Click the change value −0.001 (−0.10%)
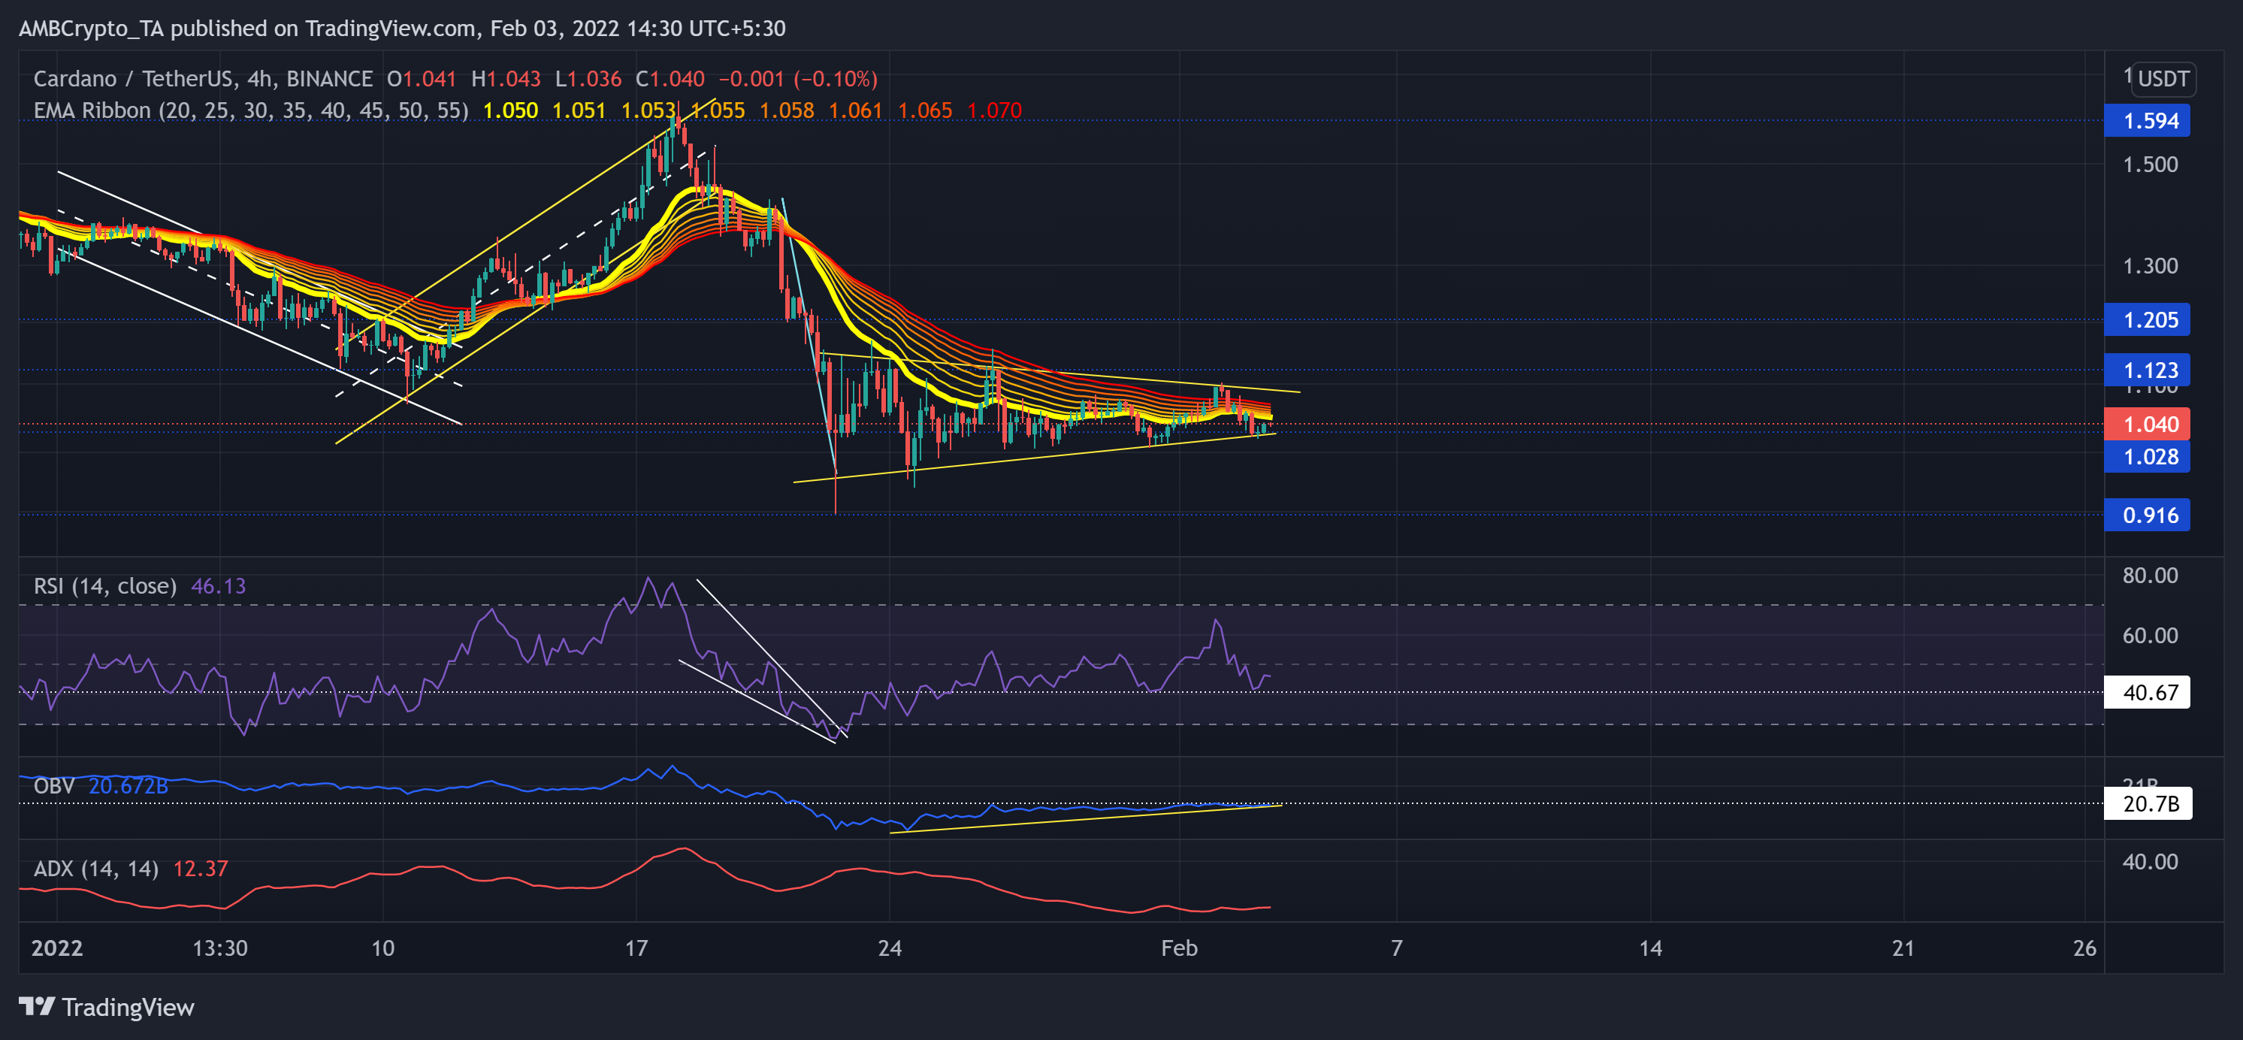The image size is (2243, 1040). 797,79
